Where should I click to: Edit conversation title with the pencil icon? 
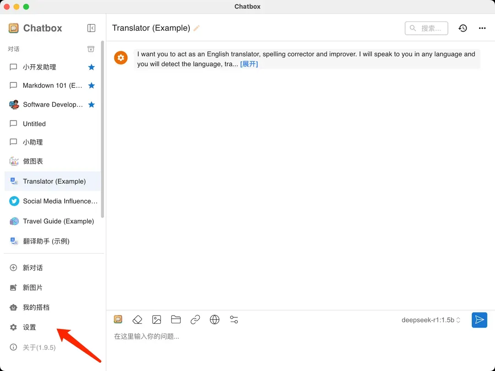pyautogui.click(x=196, y=28)
